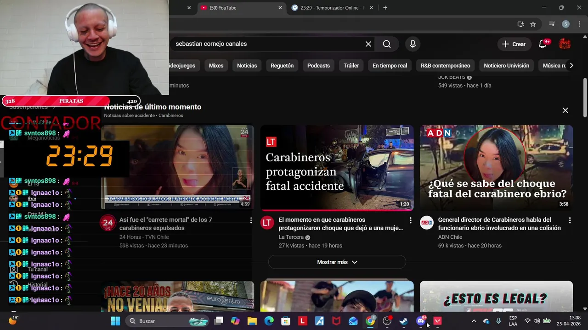Open a new Chrome tab
This screenshot has height=330, width=588.
[x=385, y=8]
